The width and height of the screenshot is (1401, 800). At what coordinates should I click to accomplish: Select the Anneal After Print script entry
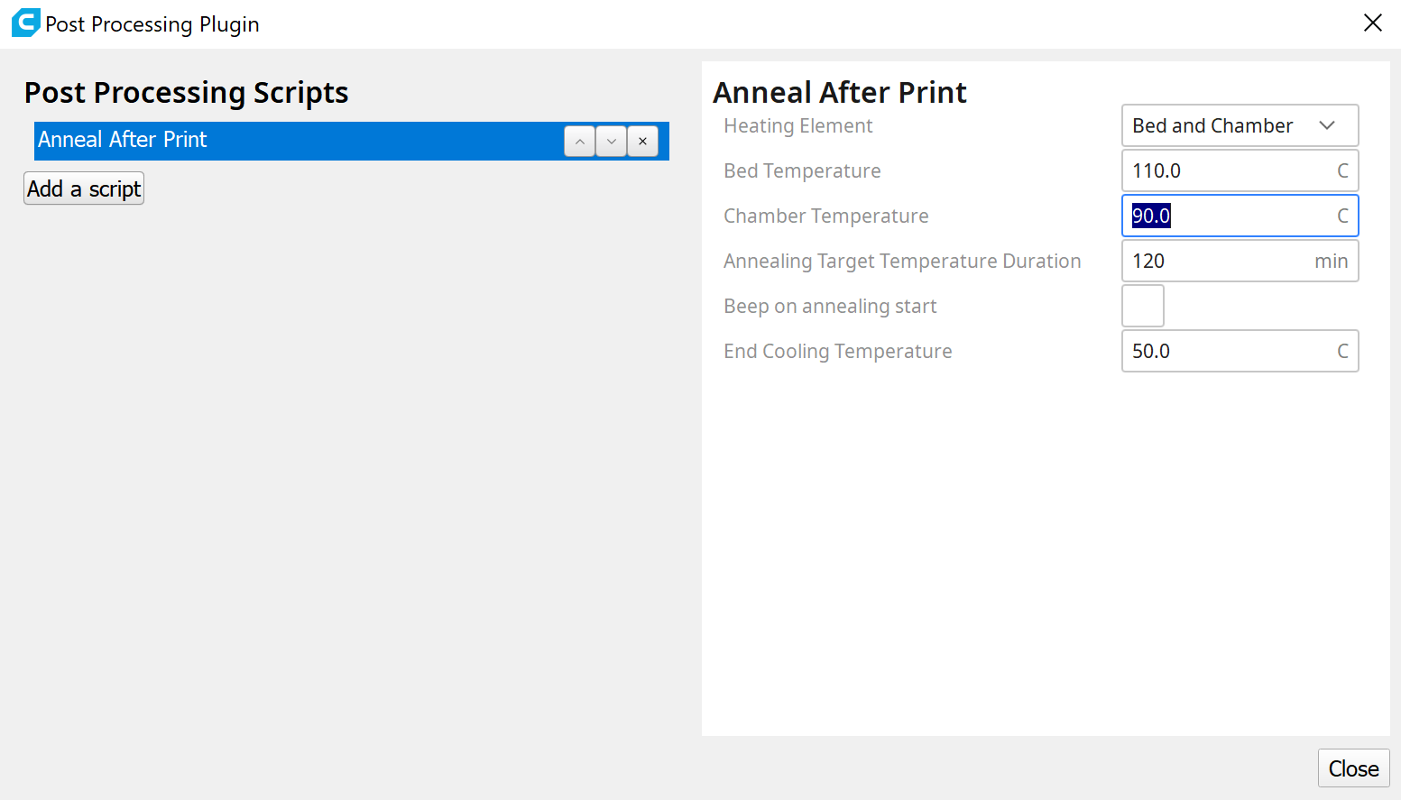(271, 140)
